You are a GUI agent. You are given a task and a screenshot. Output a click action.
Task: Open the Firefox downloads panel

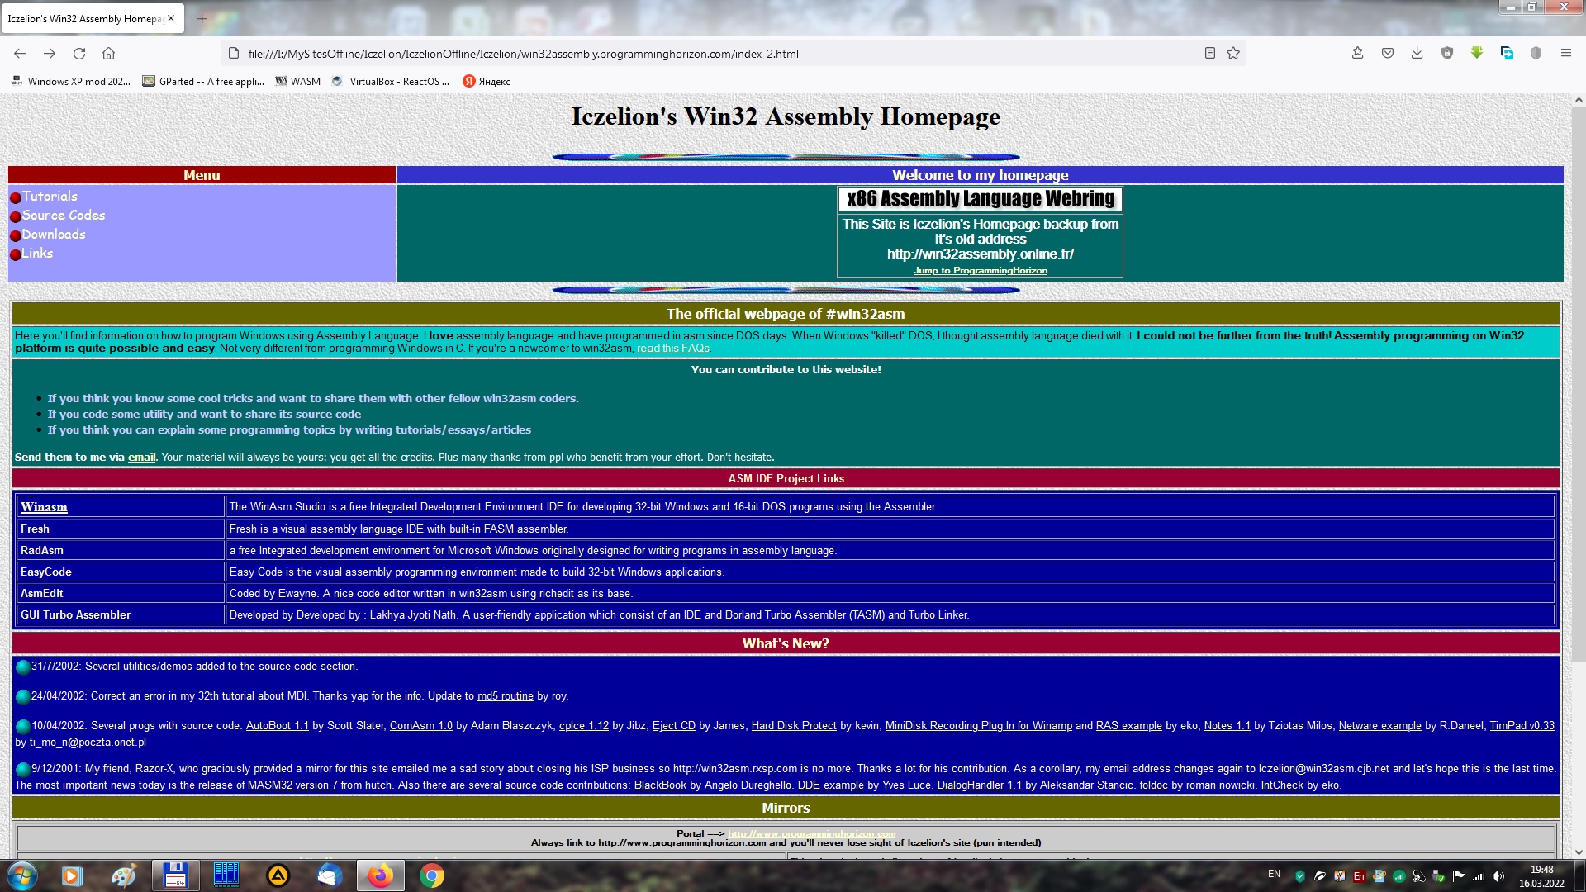pos(1417,54)
